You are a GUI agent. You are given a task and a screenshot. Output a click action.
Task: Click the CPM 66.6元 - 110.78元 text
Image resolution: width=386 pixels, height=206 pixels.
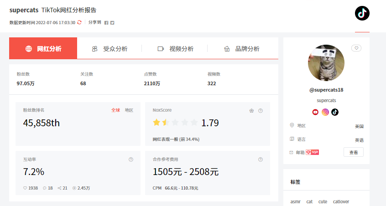[x=175, y=188]
